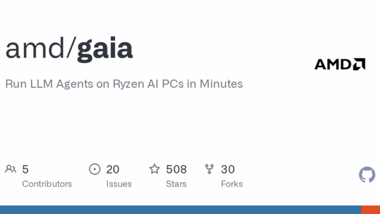Click the star icon
The height and width of the screenshot is (214, 380).
154,169
